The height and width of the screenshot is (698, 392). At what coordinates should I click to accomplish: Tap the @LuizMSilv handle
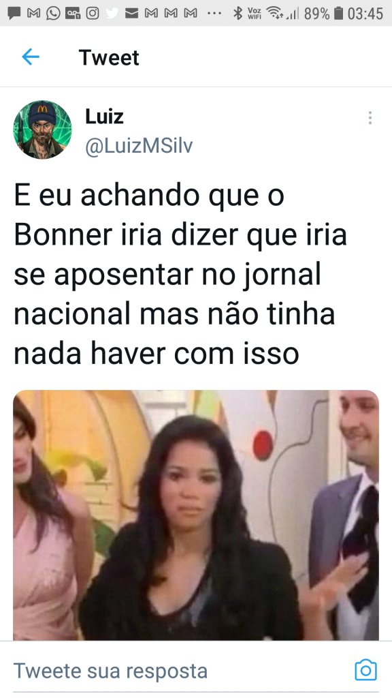coord(139,146)
